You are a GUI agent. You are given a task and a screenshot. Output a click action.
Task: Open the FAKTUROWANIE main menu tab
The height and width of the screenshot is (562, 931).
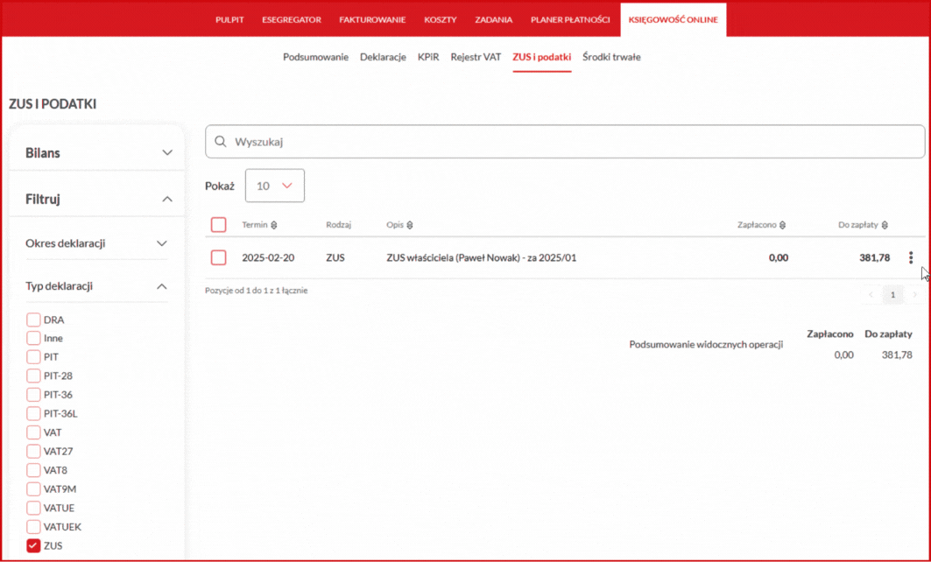point(372,19)
